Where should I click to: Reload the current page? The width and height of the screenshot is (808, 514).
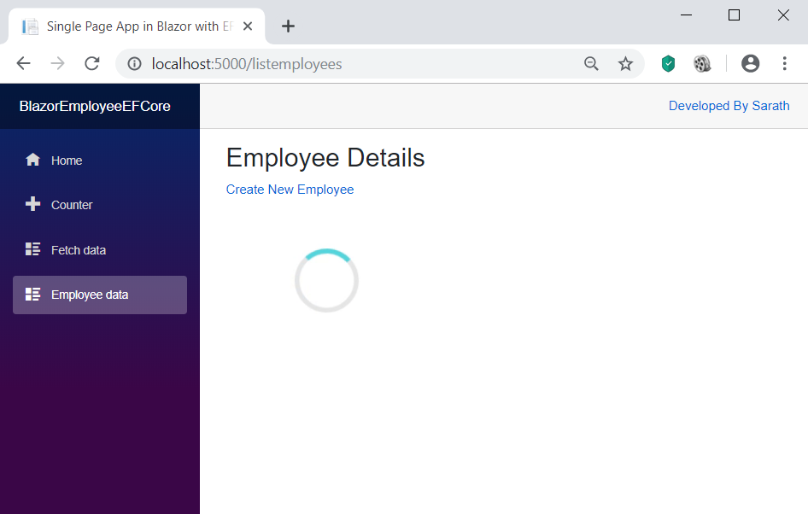(92, 63)
